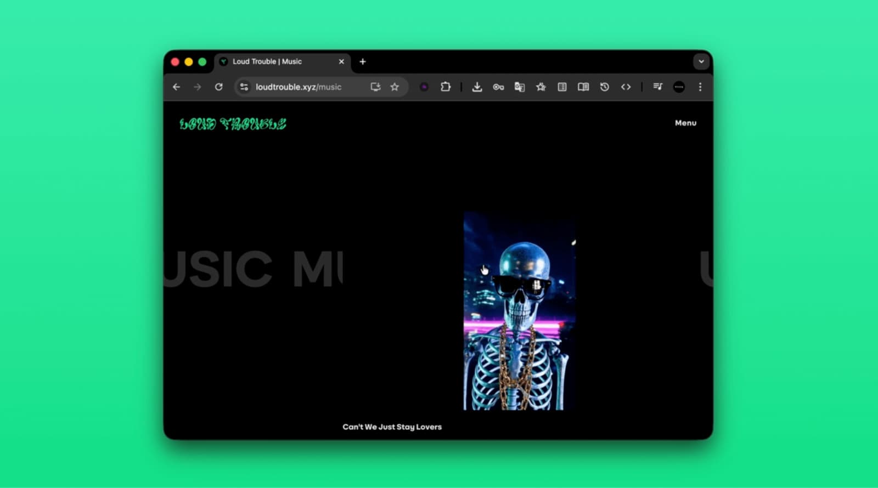Click the translate page icon
Viewport: 878px width, 488px height.
(x=519, y=87)
